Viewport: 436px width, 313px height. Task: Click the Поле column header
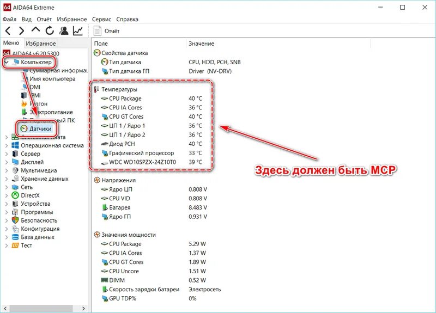click(101, 44)
